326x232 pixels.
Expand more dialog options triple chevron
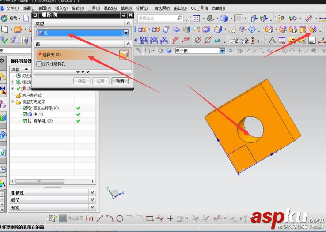pos(83,72)
